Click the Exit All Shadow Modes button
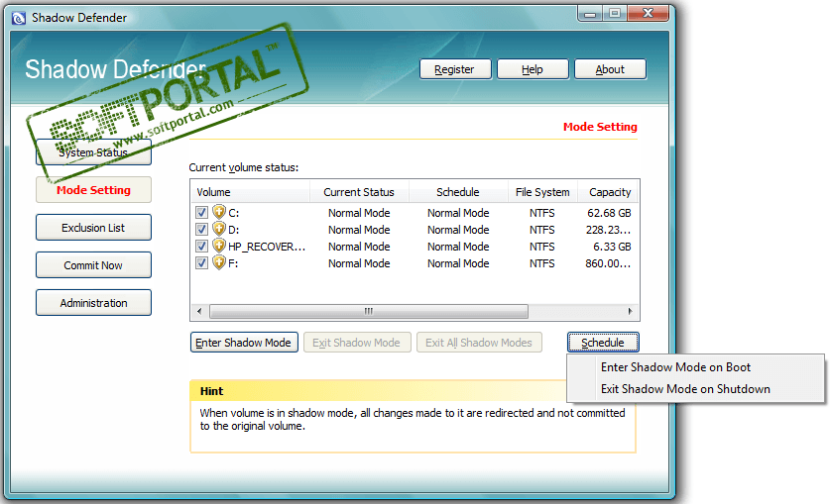Viewport: 830px width, 504px height. pos(479,343)
